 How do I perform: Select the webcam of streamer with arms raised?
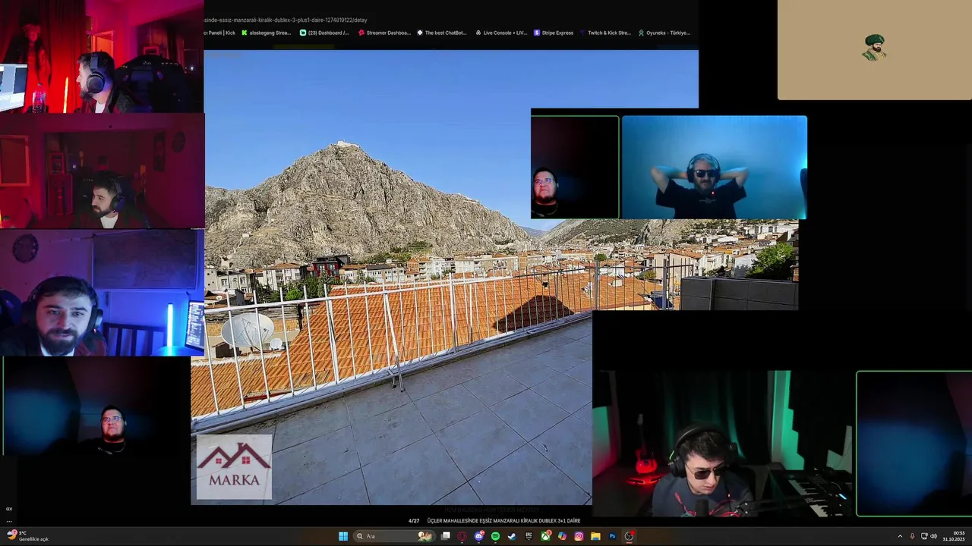(714, 167)
